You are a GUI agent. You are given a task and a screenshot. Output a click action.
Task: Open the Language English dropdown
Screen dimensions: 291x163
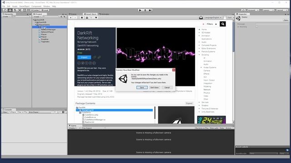point(213,18)
